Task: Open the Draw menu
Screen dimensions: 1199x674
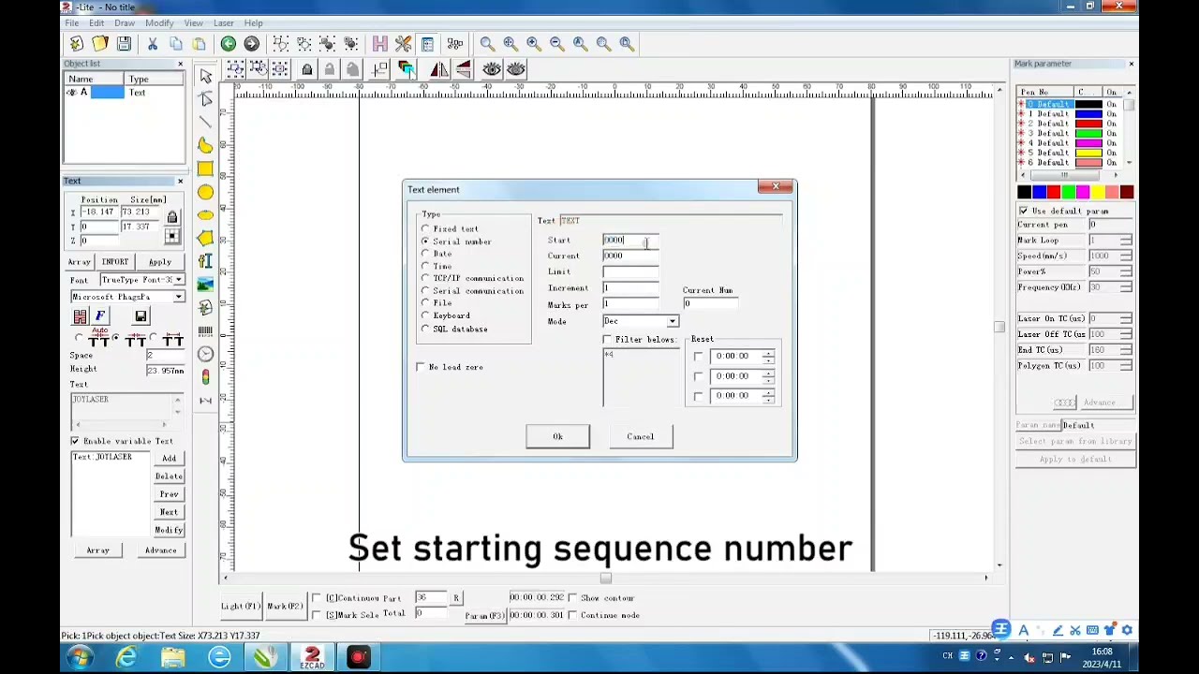Action: (125, 22)
